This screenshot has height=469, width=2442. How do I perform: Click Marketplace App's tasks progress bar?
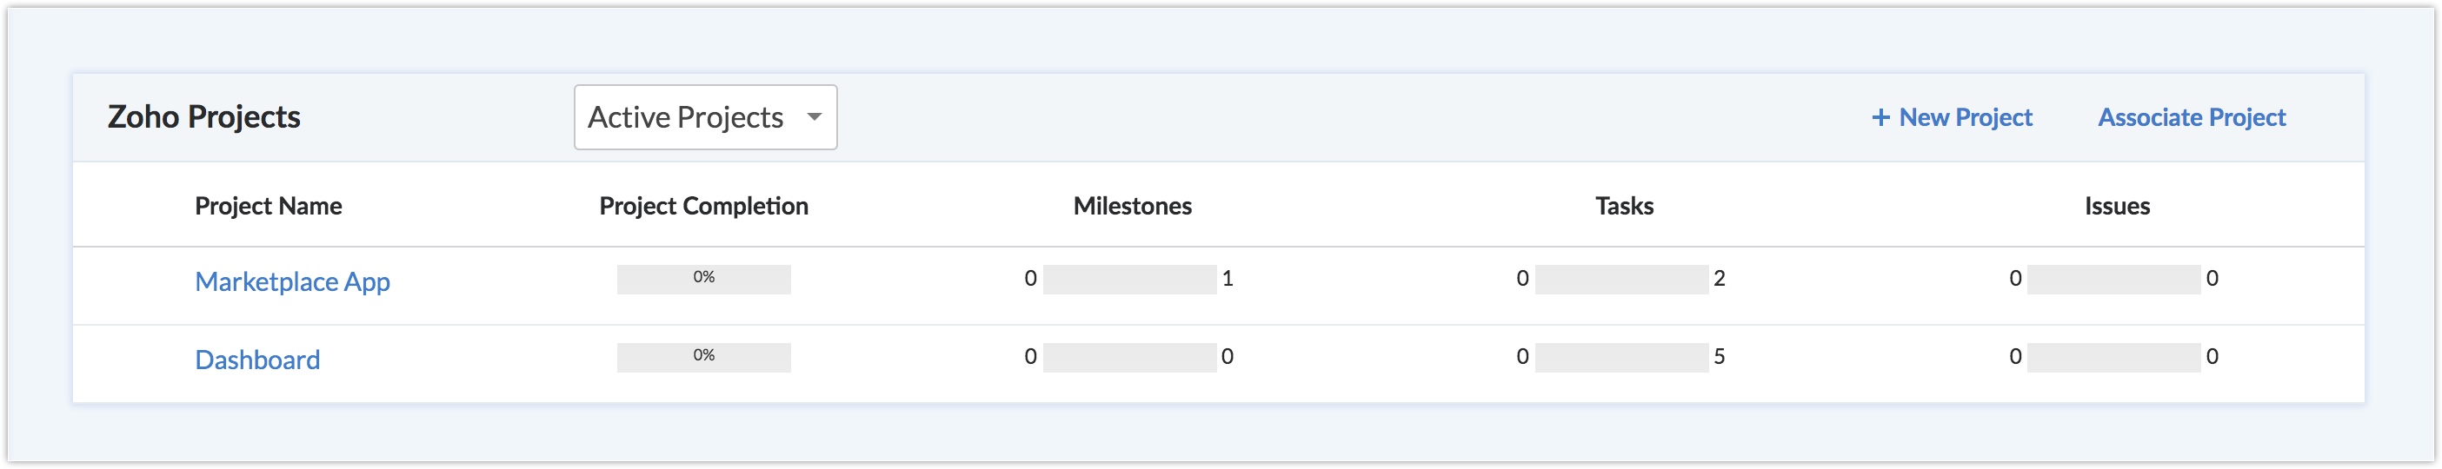click(x=1621, y=279)
